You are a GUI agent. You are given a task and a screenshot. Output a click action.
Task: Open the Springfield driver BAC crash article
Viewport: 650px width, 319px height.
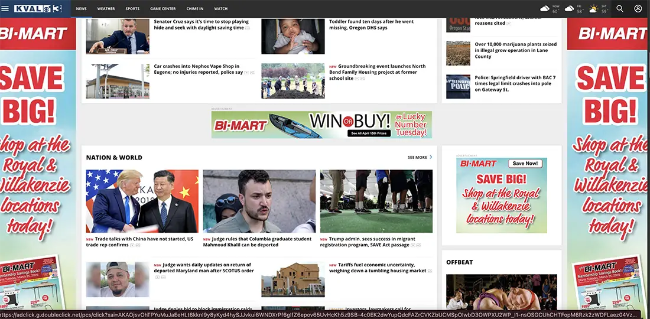click(x=515, y=83)
